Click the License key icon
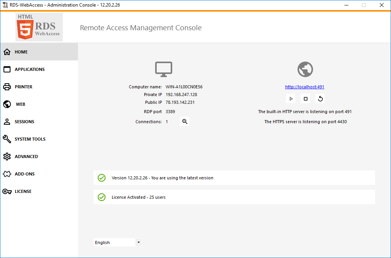Viewport: 391px width, 258px height. [7, 191]
